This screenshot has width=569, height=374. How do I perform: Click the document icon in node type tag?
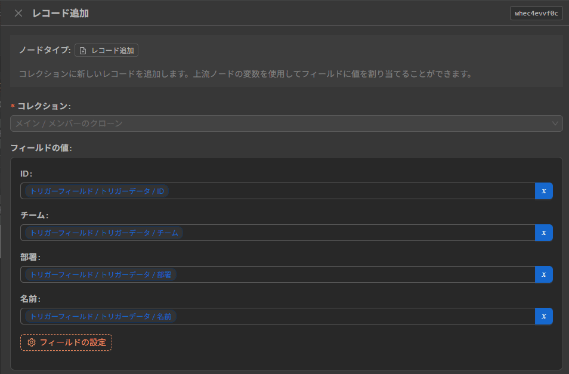pyautogui.click(x=83, y=51)
